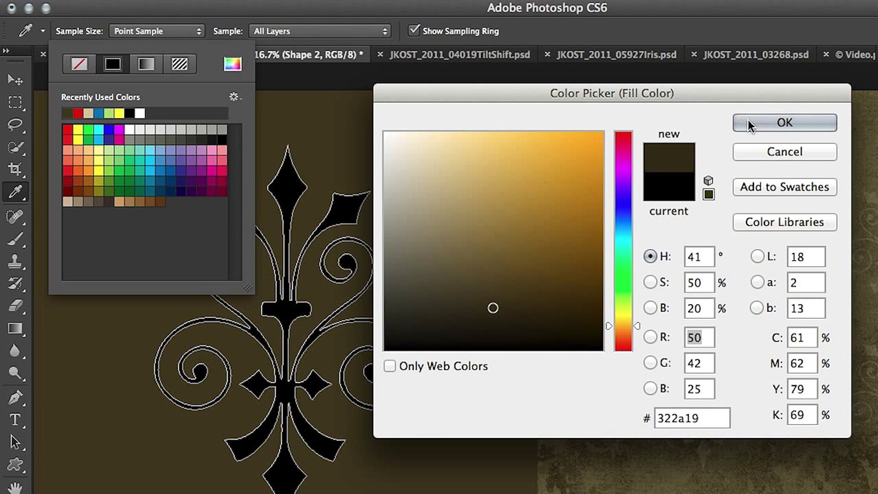Choose the No Color fill icon
Image resolution: width=878 pixels, height=494 pixels.
[79, 64]
